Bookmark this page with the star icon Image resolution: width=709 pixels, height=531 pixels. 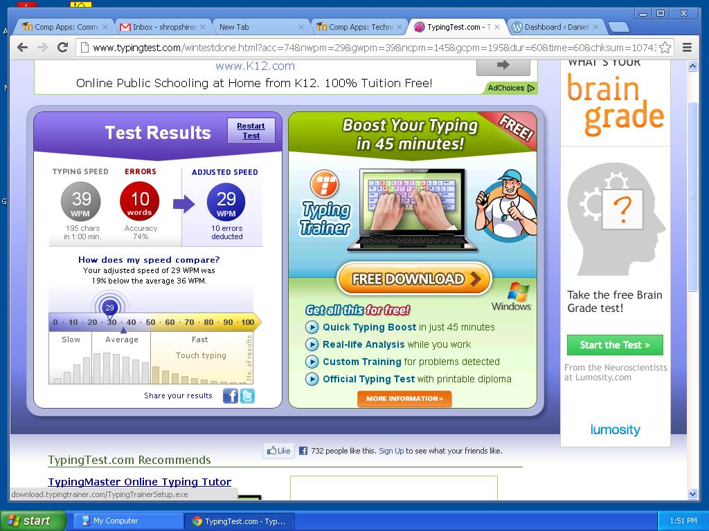click(x=665, y=48)
